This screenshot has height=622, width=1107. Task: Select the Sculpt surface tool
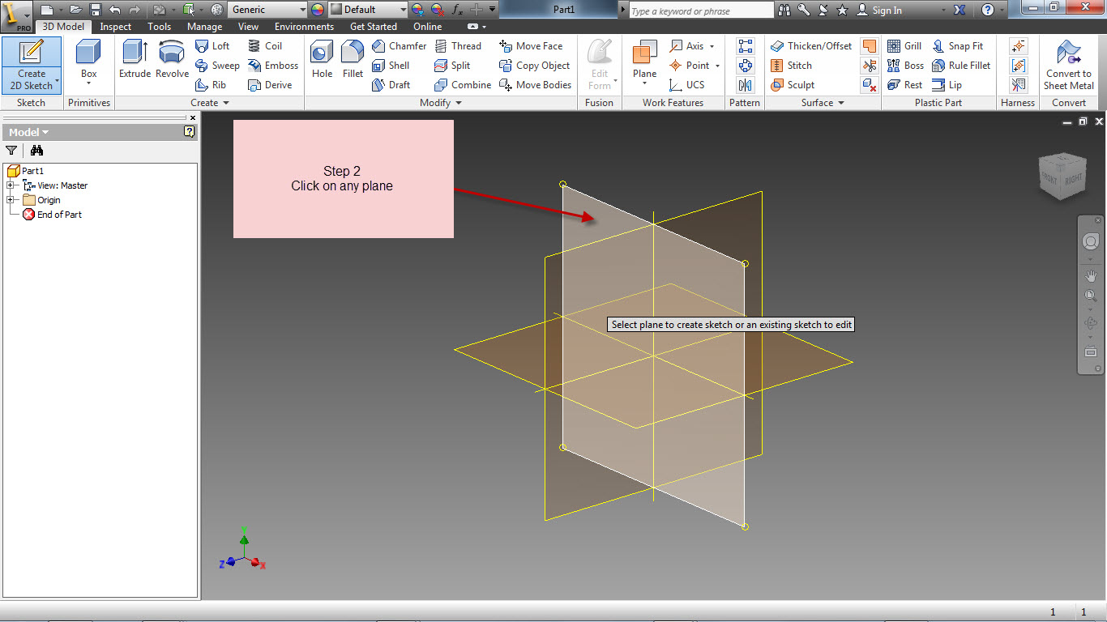pyautogui.click(x=793, y=85)
